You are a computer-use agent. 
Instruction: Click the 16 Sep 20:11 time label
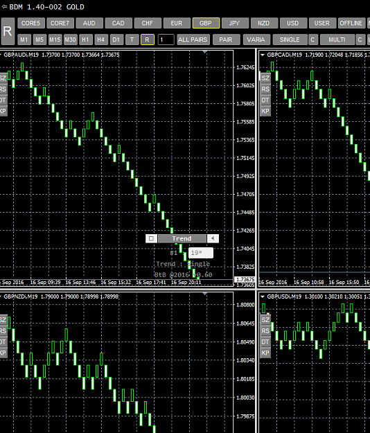pyautogui.click(x=186, y=283)
